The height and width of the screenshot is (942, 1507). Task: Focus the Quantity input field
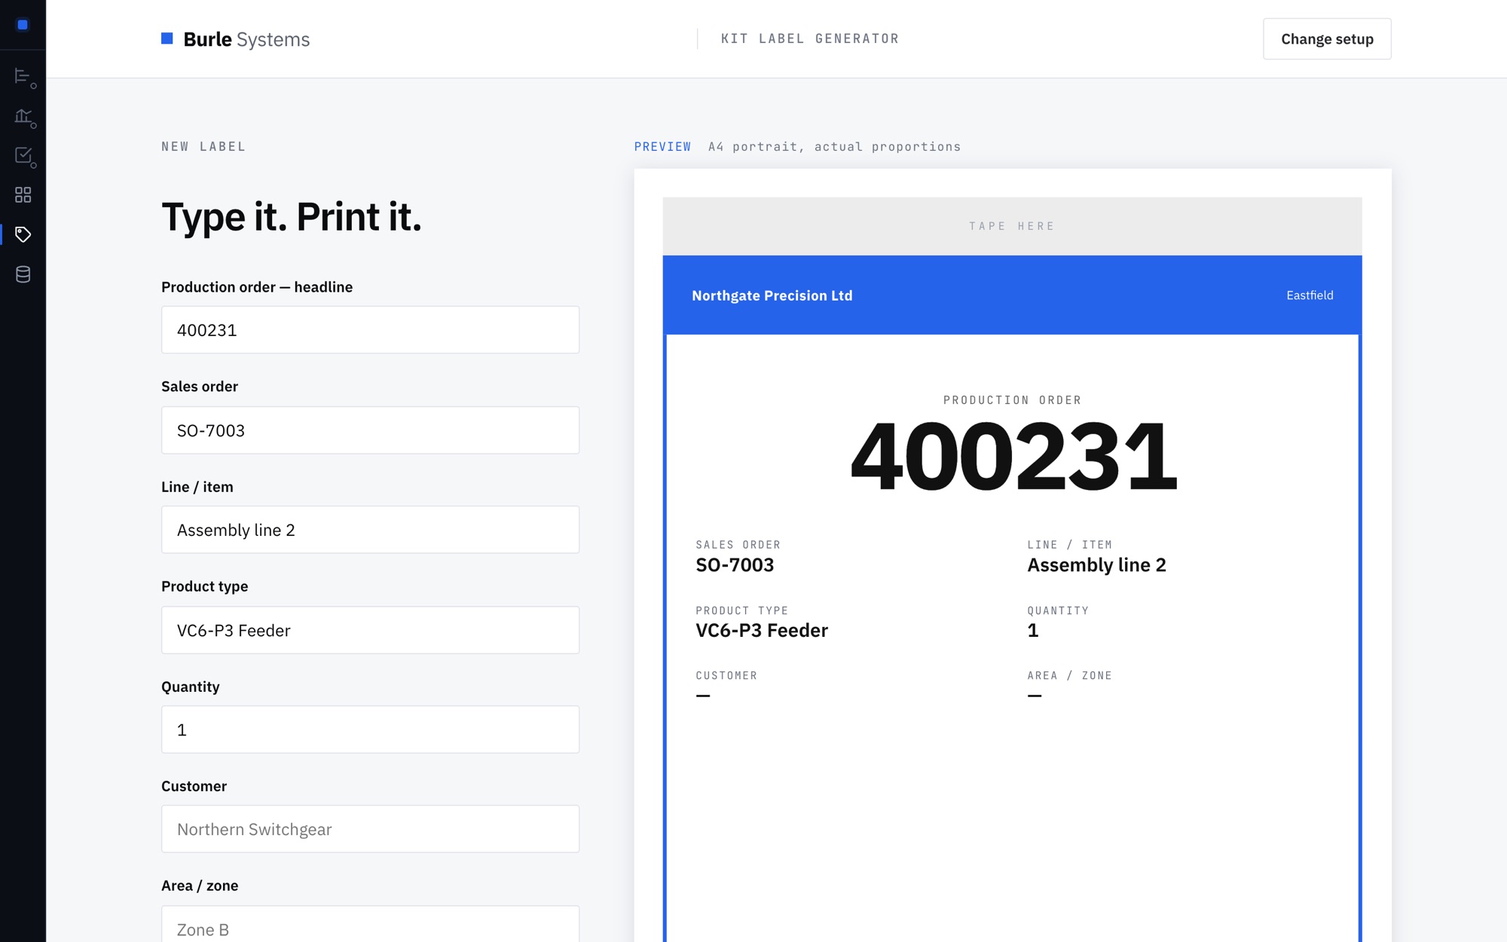[370, 729]
